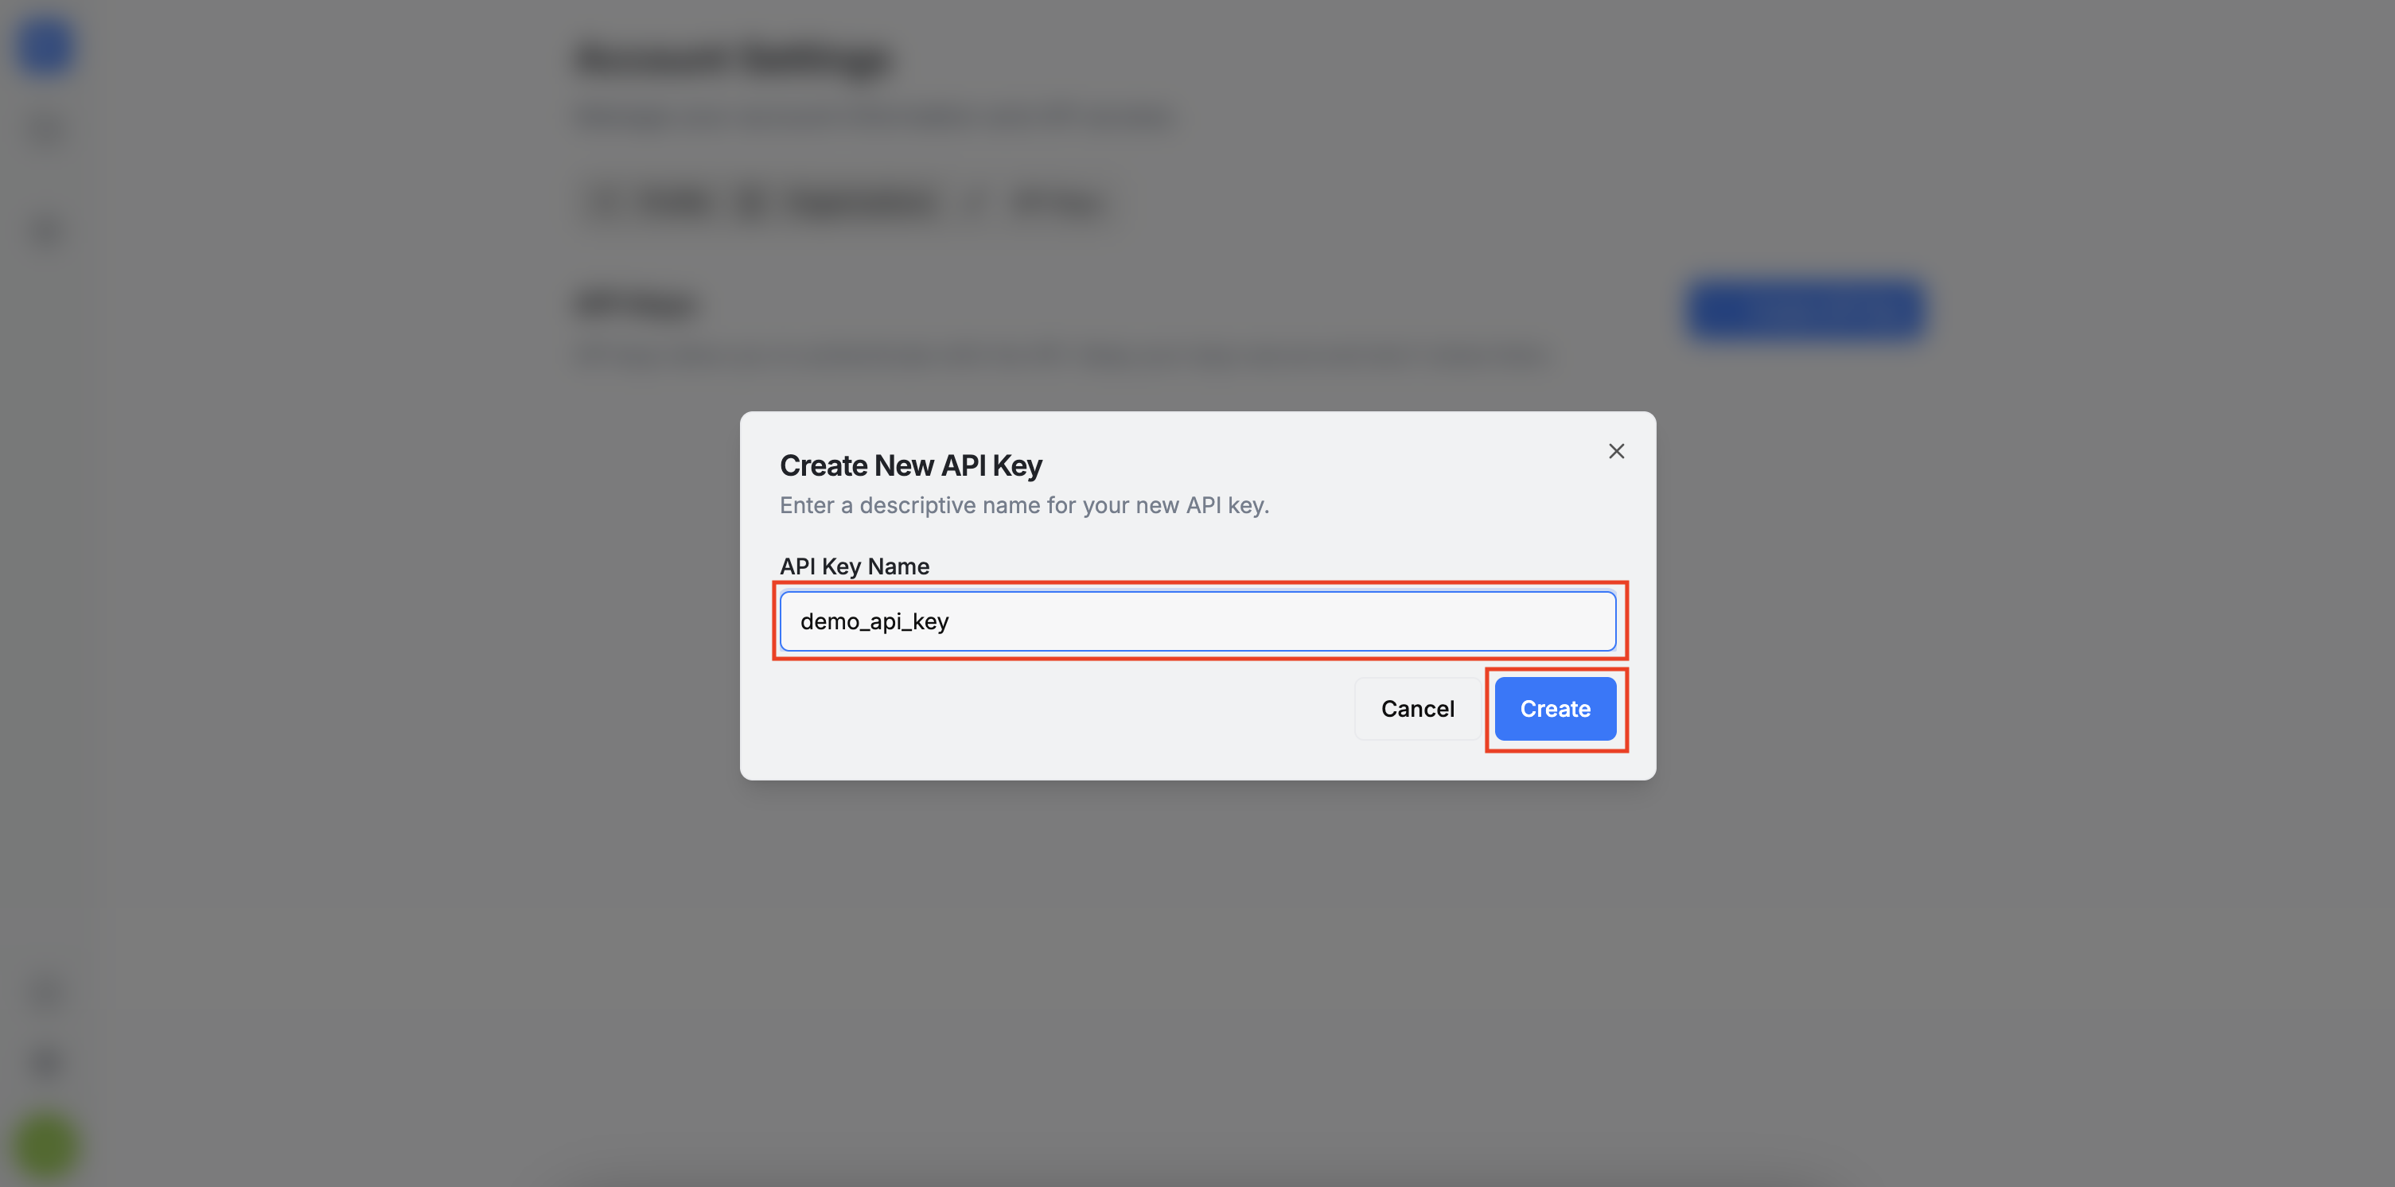Click the API Key Name label

(x=854, y=566)
